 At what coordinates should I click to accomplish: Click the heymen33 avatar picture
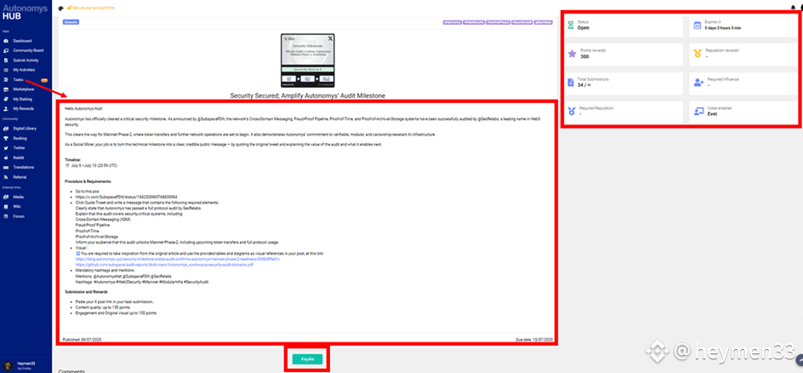8,364
